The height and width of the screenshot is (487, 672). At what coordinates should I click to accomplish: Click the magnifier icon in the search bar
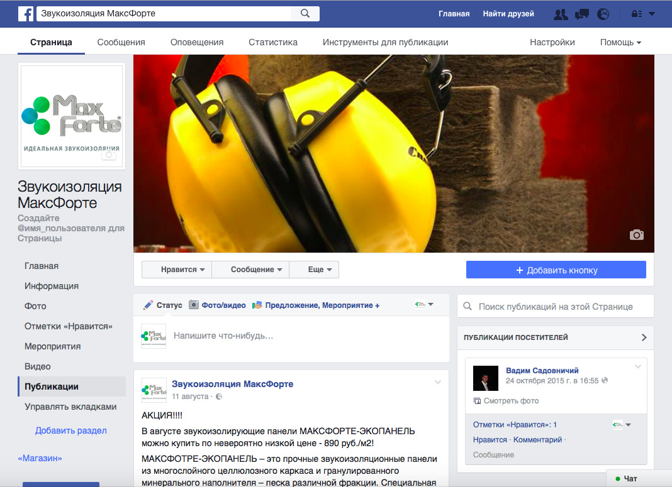(305, 13)
